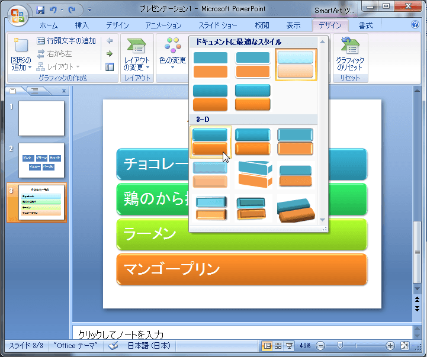Select the white outline style thumbnail
The image size is (427, 357).
point(253,65)
